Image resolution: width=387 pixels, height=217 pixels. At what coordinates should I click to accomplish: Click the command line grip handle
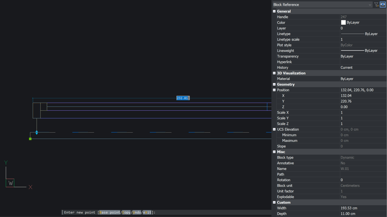point(62,212)
